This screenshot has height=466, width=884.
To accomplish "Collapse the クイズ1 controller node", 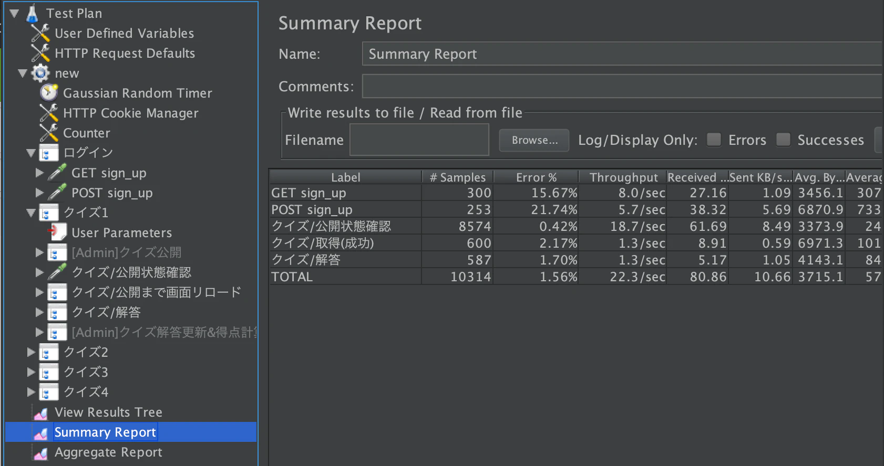I will (x=31, y=213).
